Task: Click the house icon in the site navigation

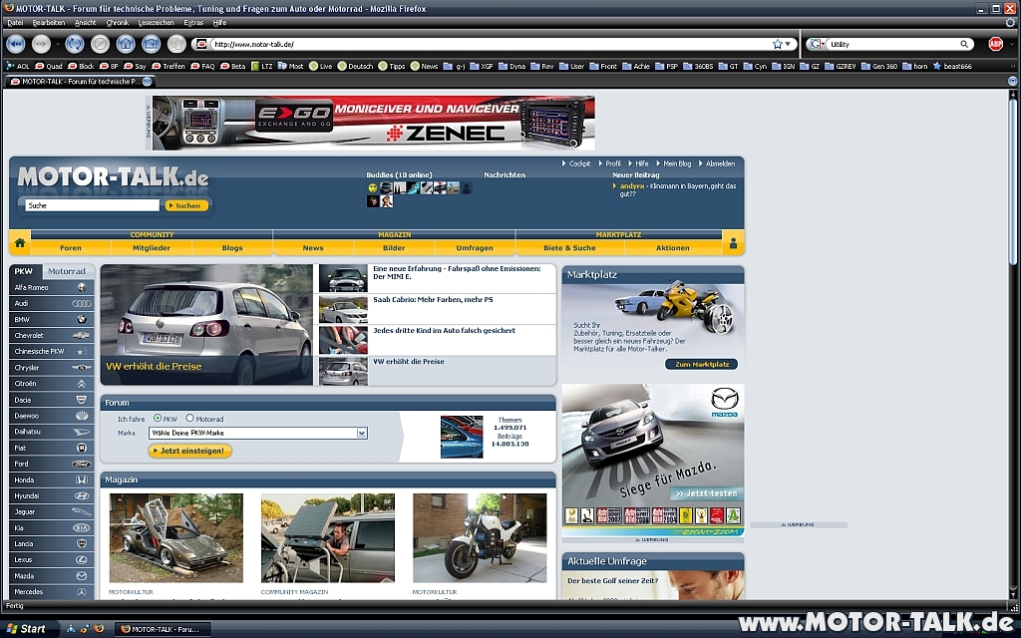Action: (x=20, y=243)
